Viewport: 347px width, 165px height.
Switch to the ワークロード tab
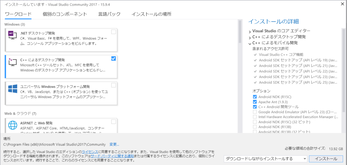coord(18,14)
